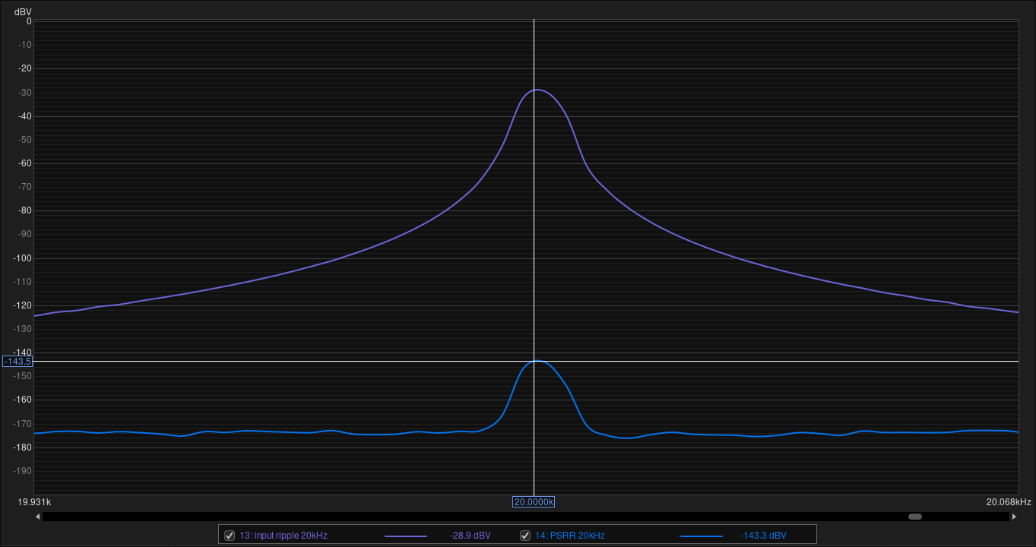Click the 20.0000k cursor frequency label
Screen dimensions: 1036x547
coord(534,502)
